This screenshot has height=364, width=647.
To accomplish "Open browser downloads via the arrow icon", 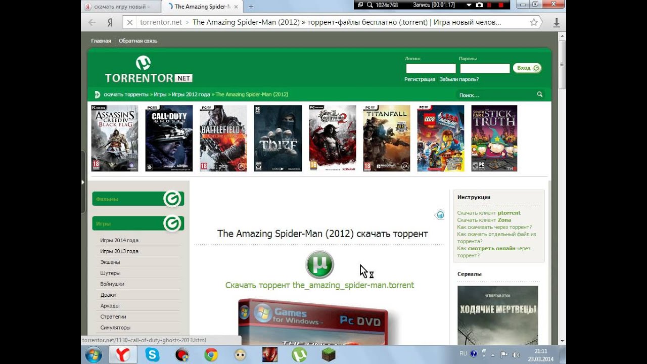I will point(556,23).
